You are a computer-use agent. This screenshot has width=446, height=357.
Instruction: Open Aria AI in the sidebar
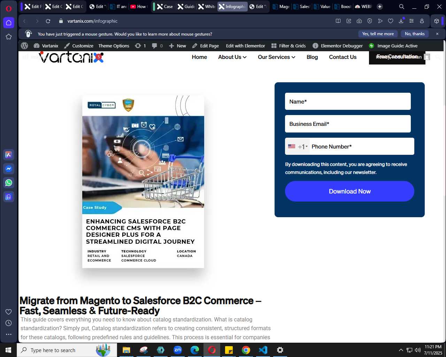click(9, 155)
